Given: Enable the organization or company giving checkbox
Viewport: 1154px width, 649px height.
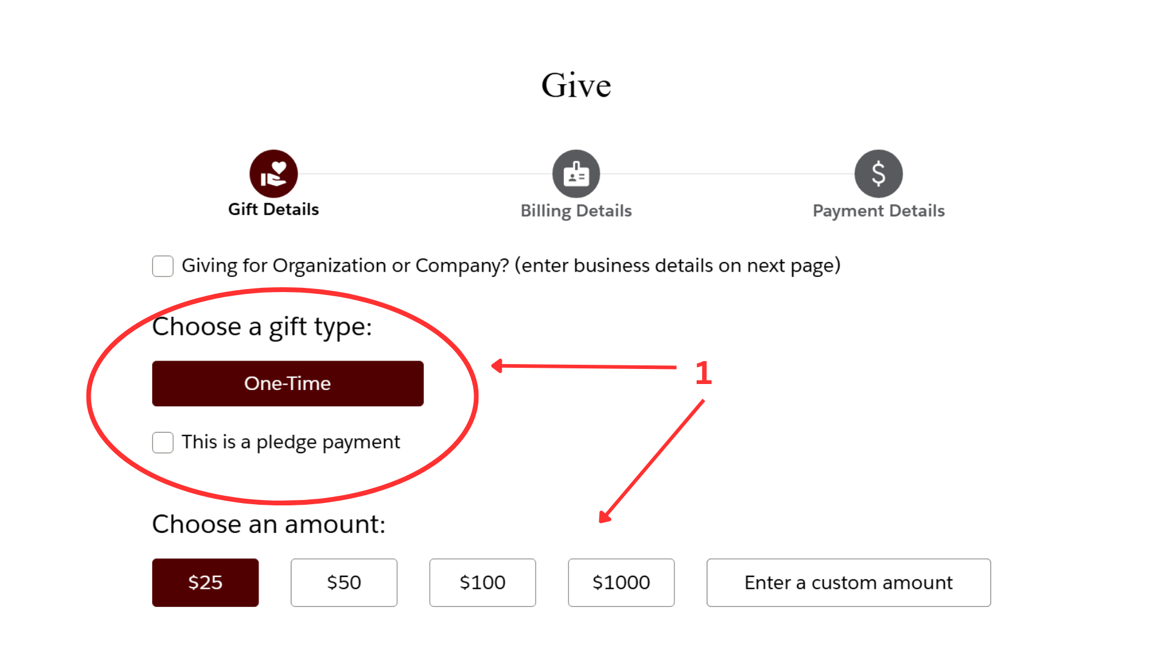Looking at the screenshot, I should pyautogui.click(x=162, y=266).
